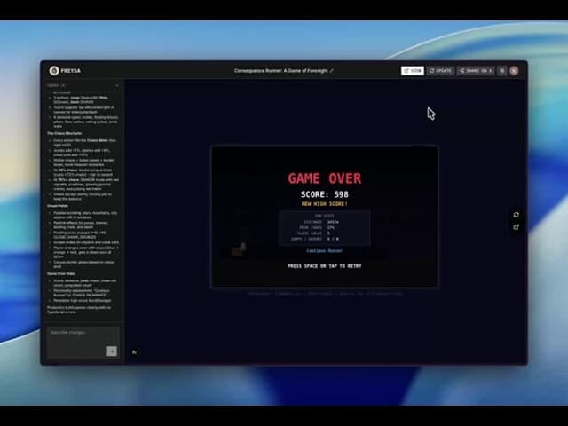Open the user avatar menu
This screenshot has height=426, width=568.
coord(514,71)
